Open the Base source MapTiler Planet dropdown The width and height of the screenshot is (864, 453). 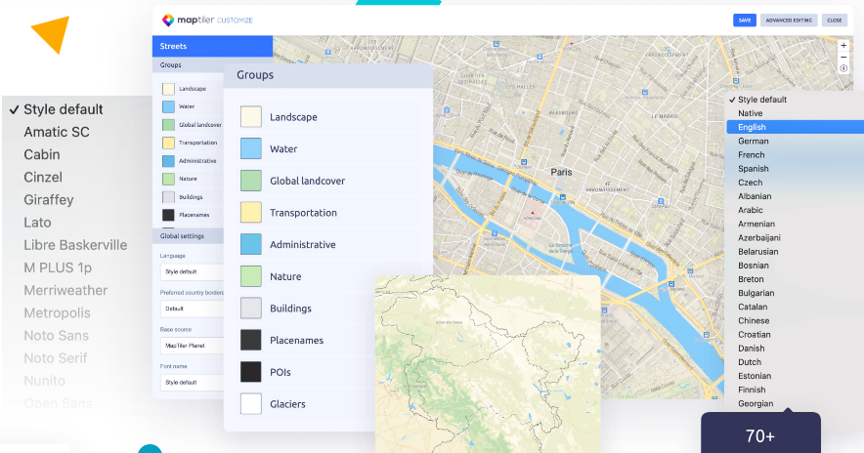[x=192, y=346]
